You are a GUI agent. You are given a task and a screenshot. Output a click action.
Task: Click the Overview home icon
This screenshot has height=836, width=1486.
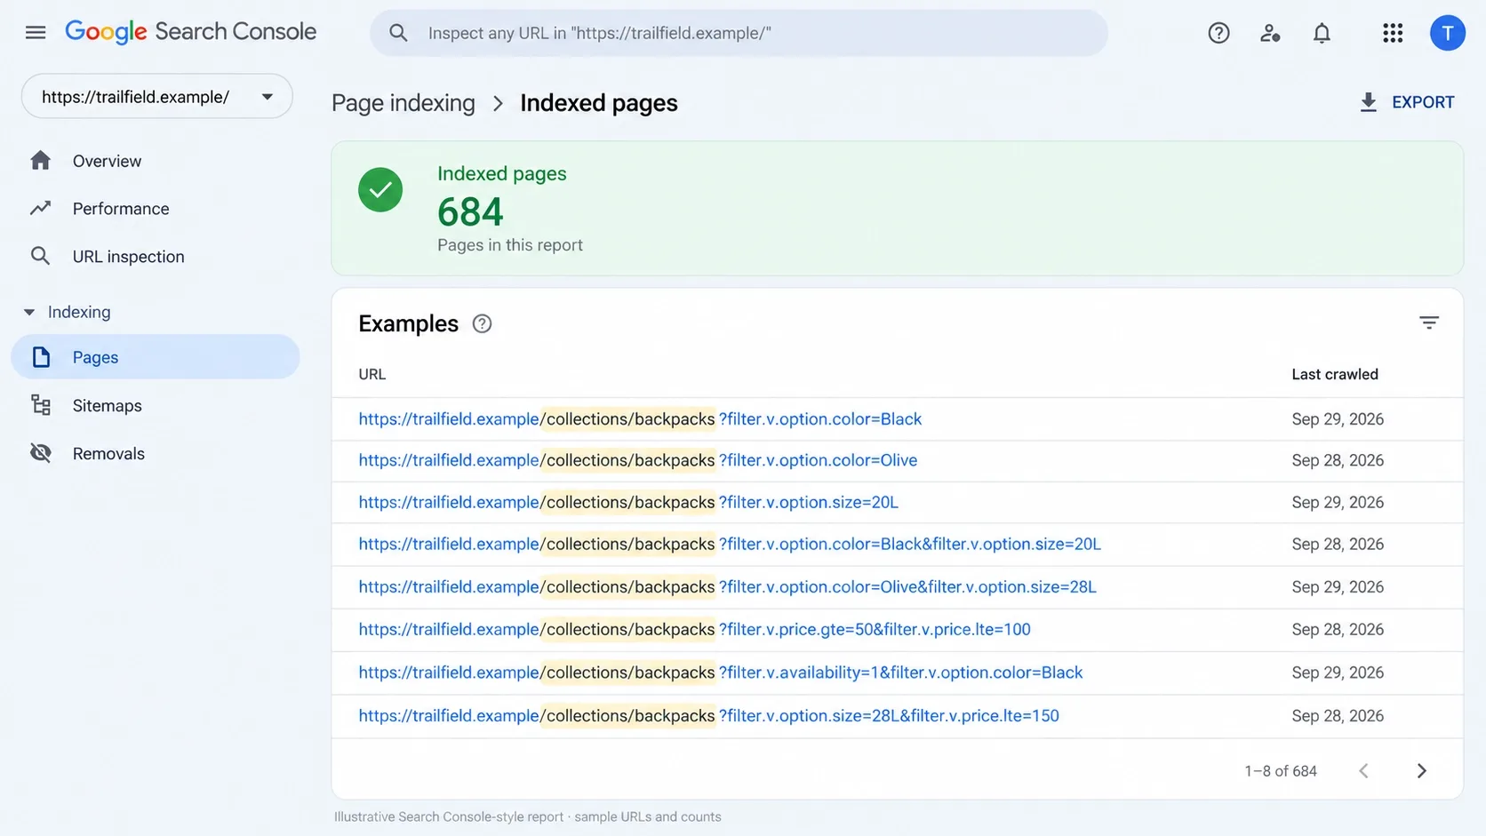click(x=40, y=161)
